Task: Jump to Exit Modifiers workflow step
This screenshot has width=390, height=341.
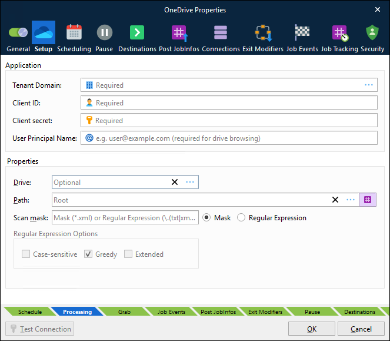Action: pos(265,312)
